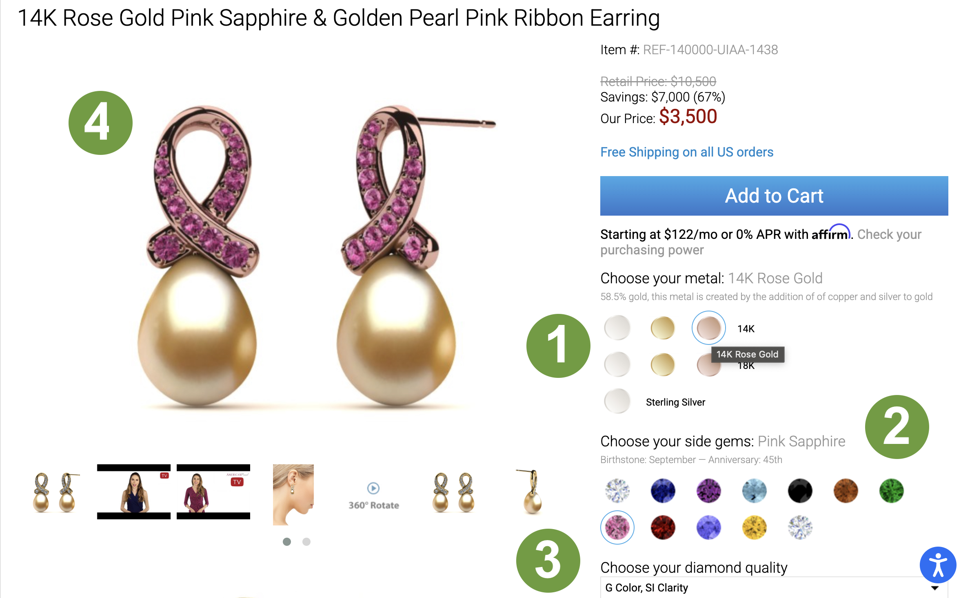
Task: Play the 360° Rotate view
Action: 373,488
